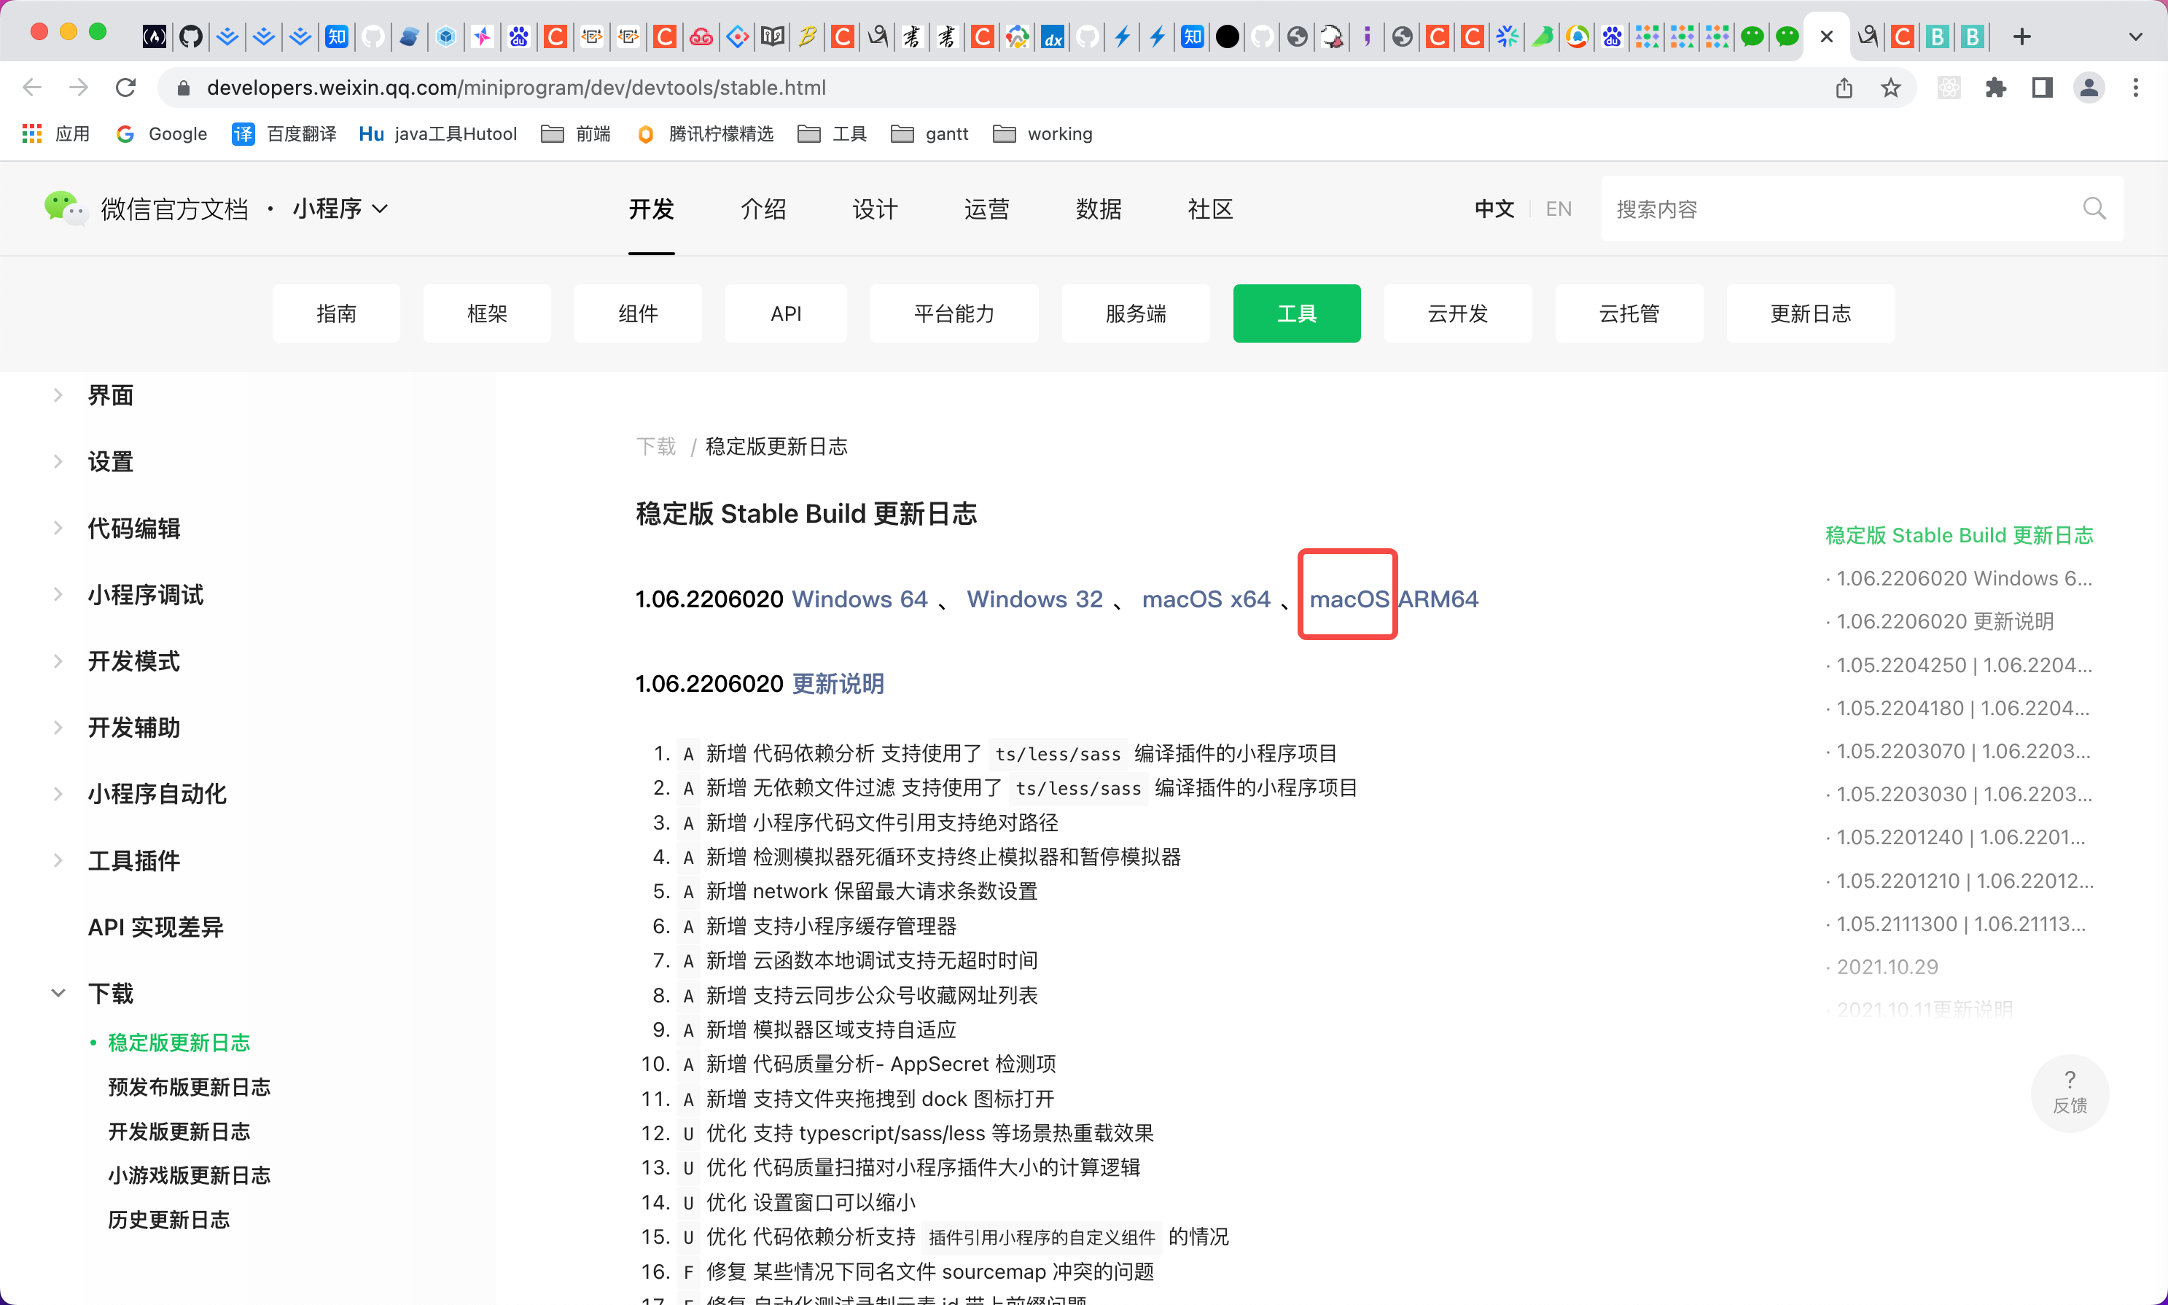Open the Chrome three-dot menu
Viewport: 2168px width, 1305px height.
[x=2135, y=87]
